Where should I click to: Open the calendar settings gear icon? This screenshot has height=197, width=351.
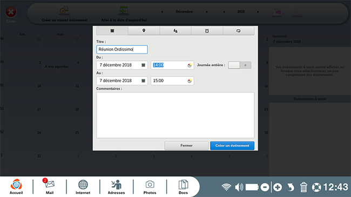tap(297, 12)
